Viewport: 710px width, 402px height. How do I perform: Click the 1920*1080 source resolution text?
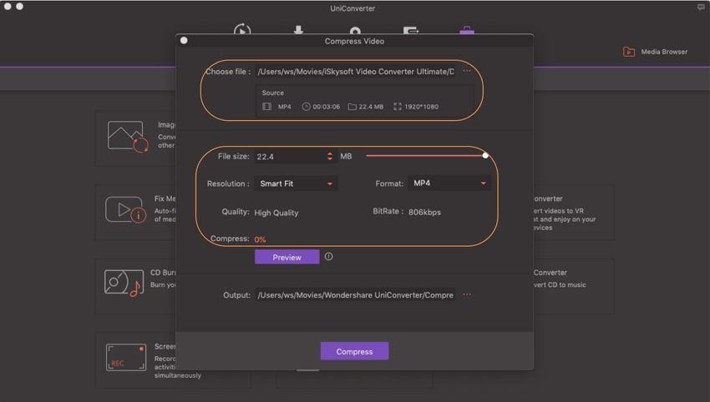pos(421,107)
